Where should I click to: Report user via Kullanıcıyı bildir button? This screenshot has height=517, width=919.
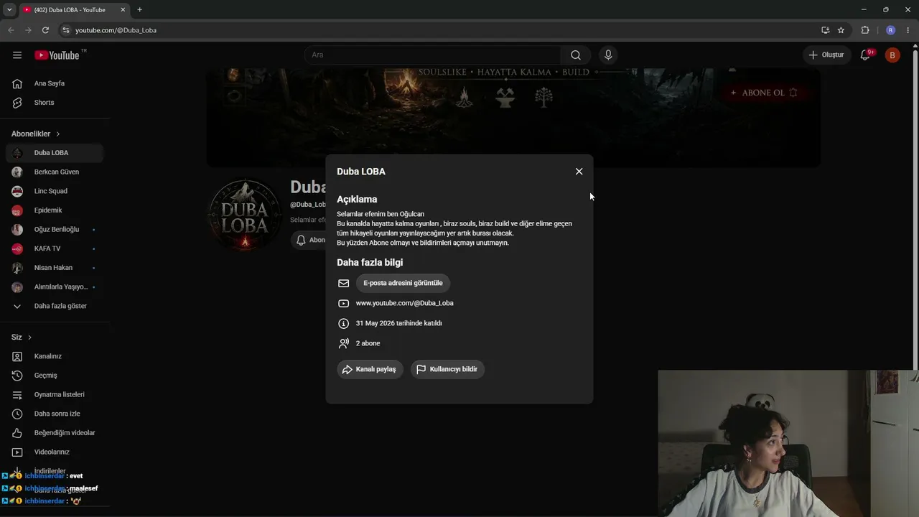coord(448,369)
